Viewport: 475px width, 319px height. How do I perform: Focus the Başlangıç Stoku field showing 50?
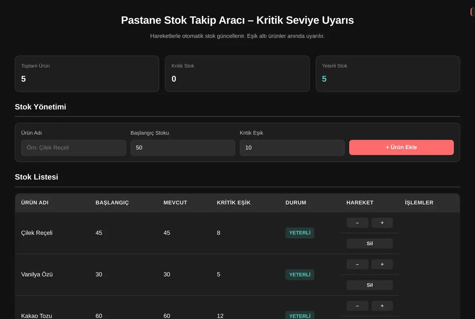183,148
